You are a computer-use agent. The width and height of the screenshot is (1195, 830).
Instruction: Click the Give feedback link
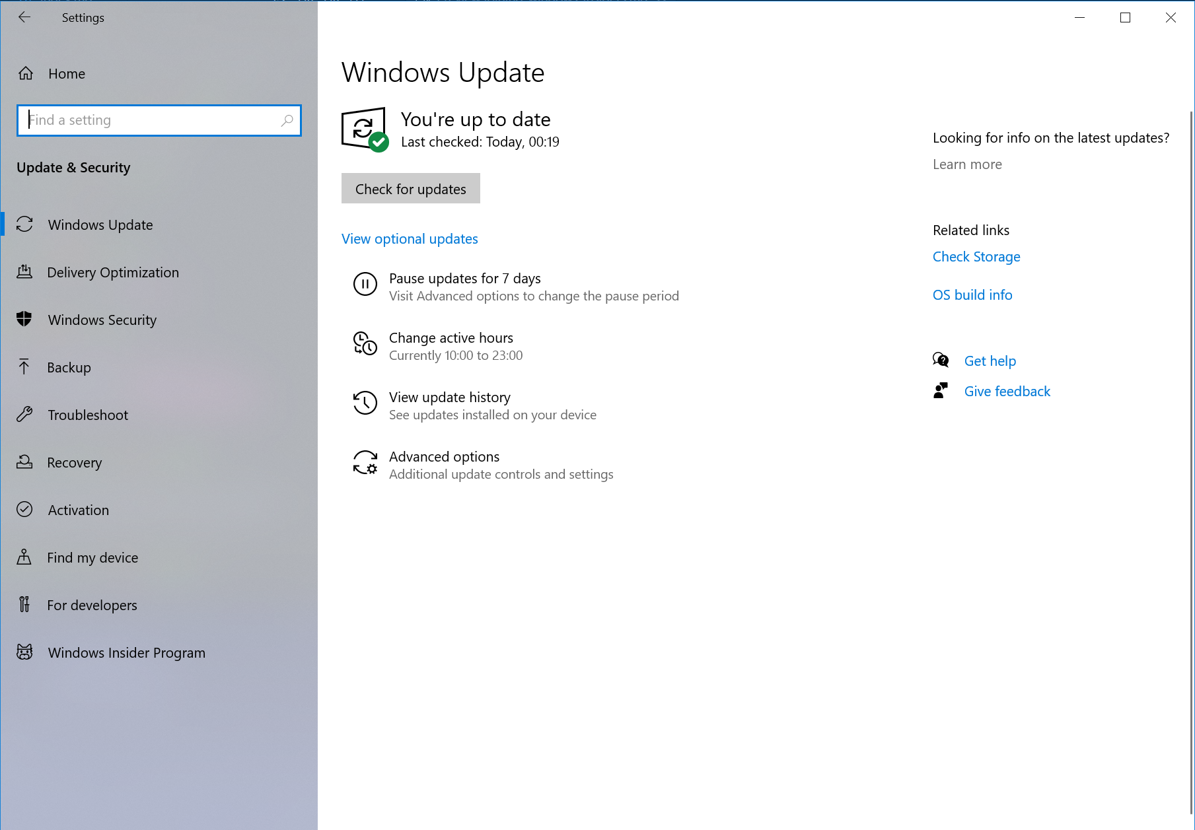tap(1007, 392)
